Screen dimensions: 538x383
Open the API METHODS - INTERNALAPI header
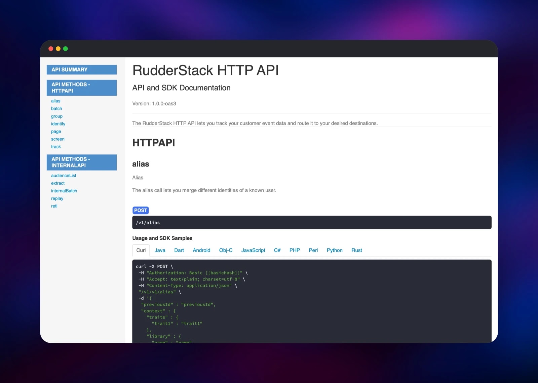point(82,162)
